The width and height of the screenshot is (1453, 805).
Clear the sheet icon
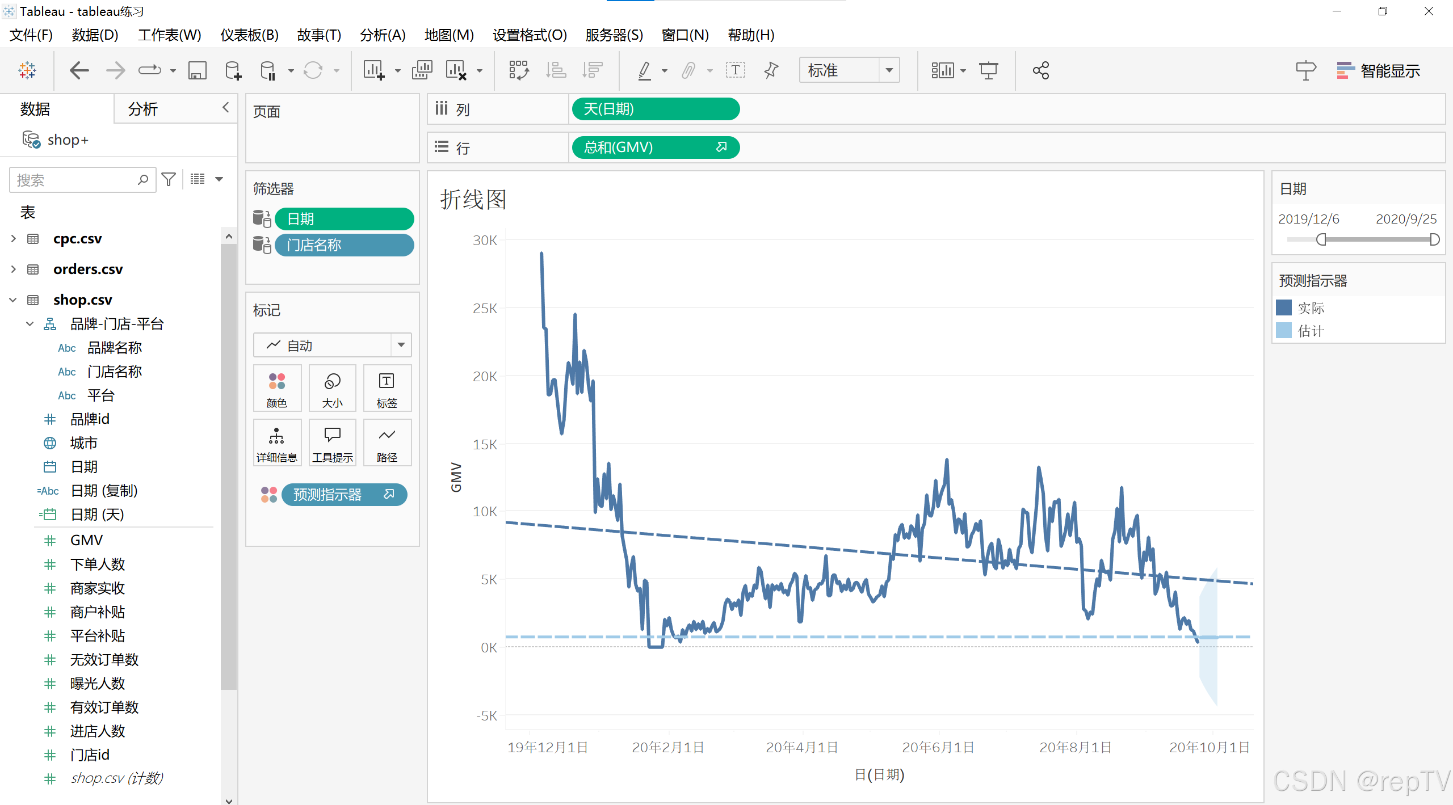point(456,70)
